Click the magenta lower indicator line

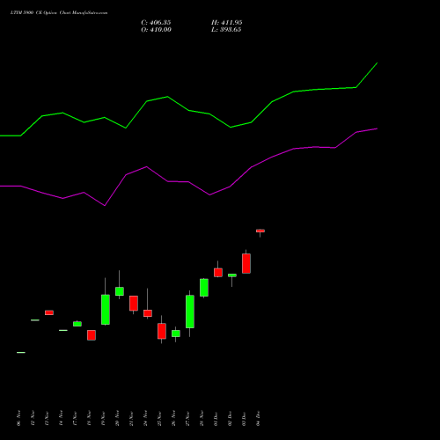pos(188,182)
